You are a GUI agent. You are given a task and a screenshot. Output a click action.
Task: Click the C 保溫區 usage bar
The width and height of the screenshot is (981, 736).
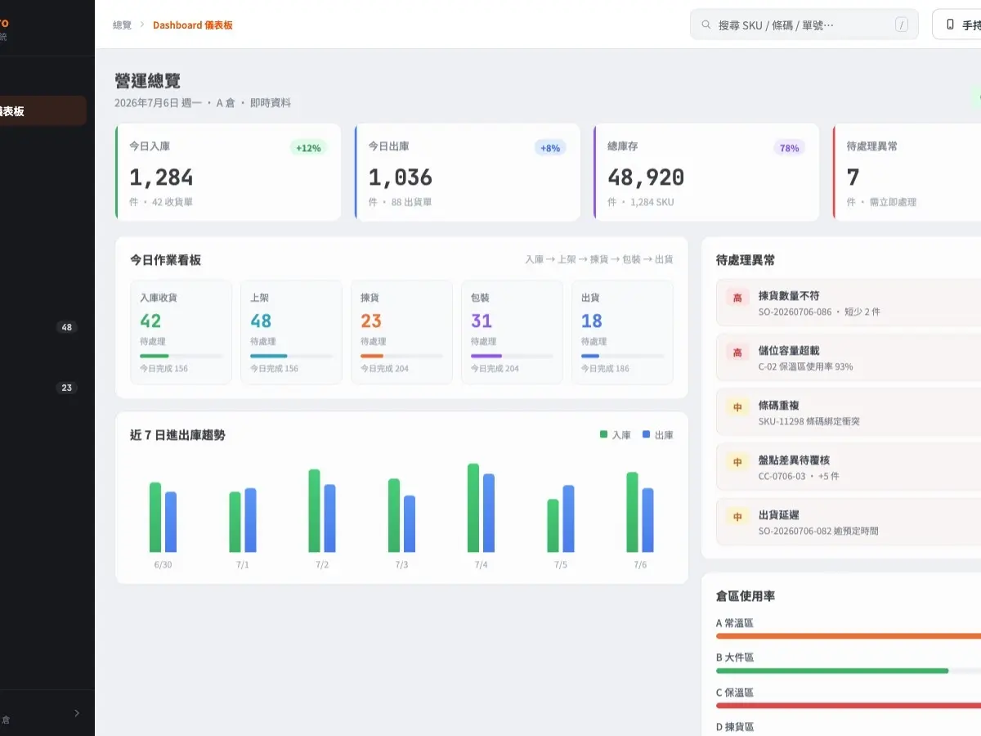(x=849, y=705)
